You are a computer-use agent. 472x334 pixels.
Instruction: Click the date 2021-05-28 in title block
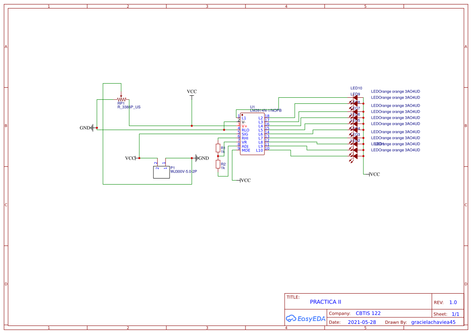pos(361,322)
